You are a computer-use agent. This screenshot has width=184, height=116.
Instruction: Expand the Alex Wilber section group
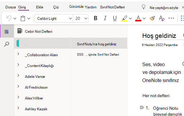point(18,97)
